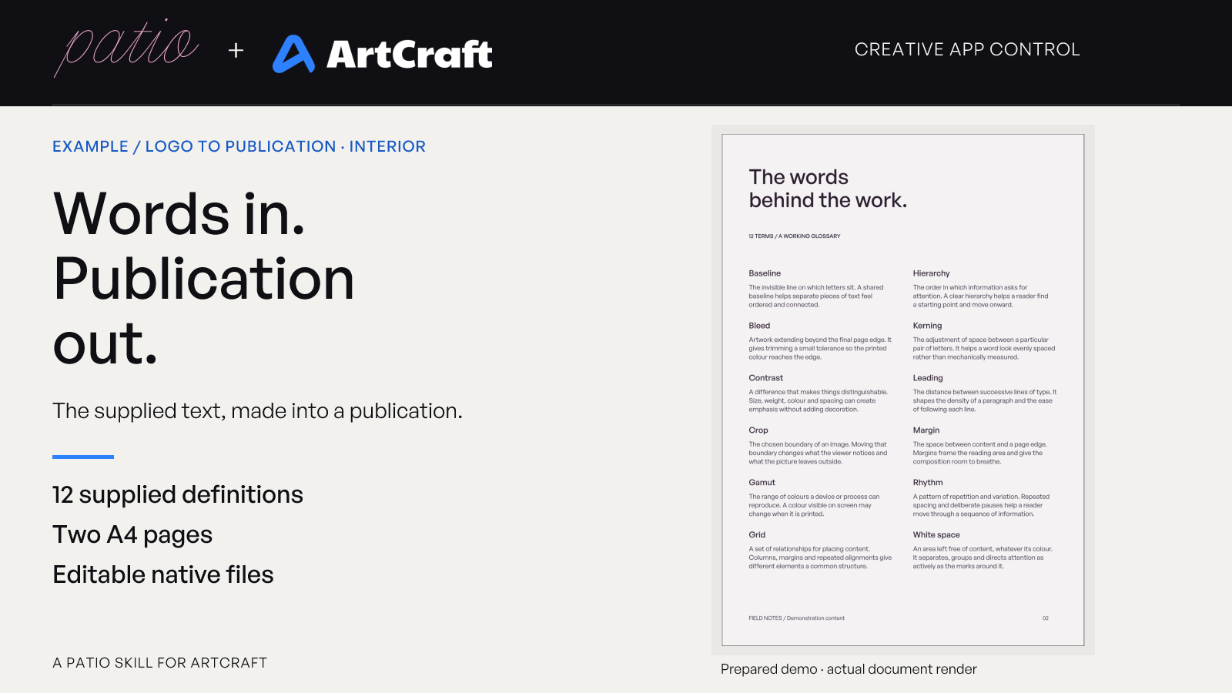Click the 'Contrast' glossary term
The height and width of the screenshot is (693, 1232).
765,378
